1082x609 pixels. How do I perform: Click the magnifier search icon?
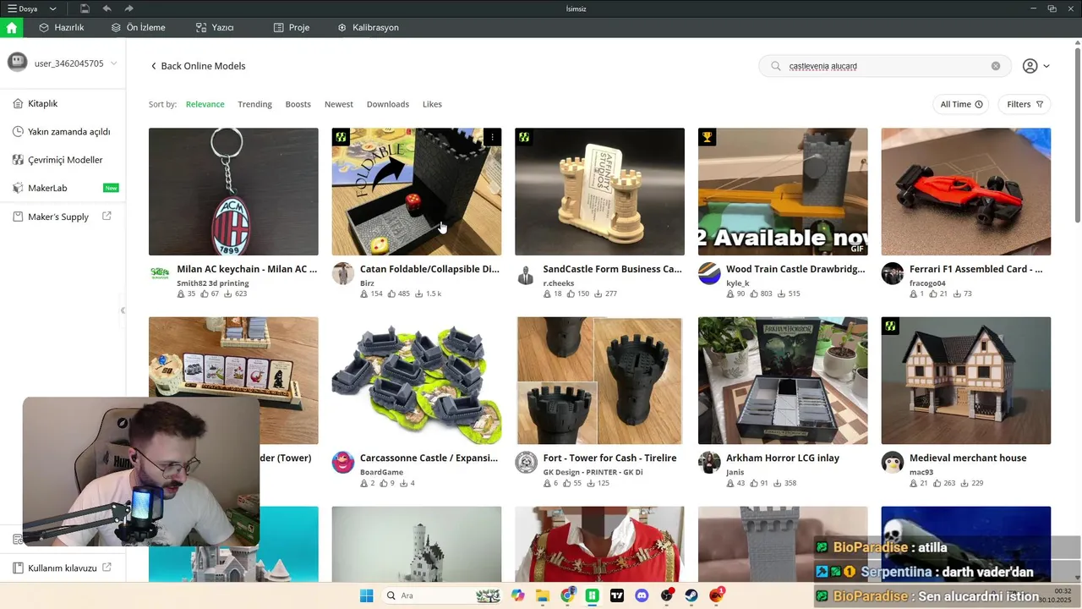point(775,66)
